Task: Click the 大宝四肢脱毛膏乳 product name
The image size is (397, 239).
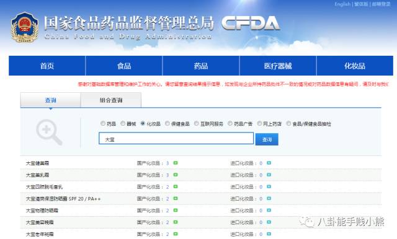Action: click(44, 187)
